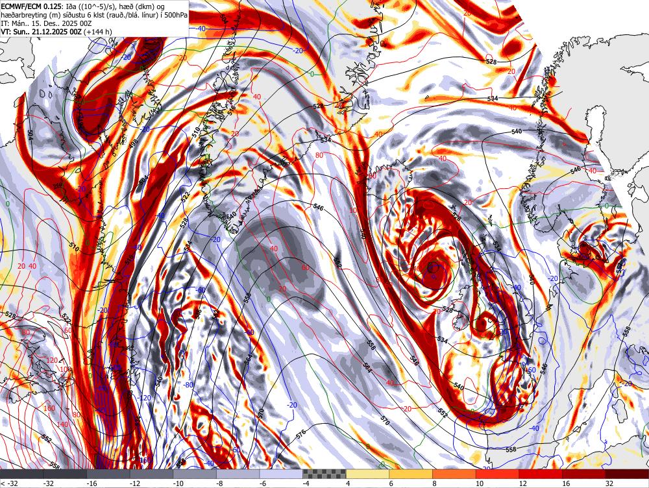Click the legend swatch between -12 and -10
649x488 pixels.
151,474
